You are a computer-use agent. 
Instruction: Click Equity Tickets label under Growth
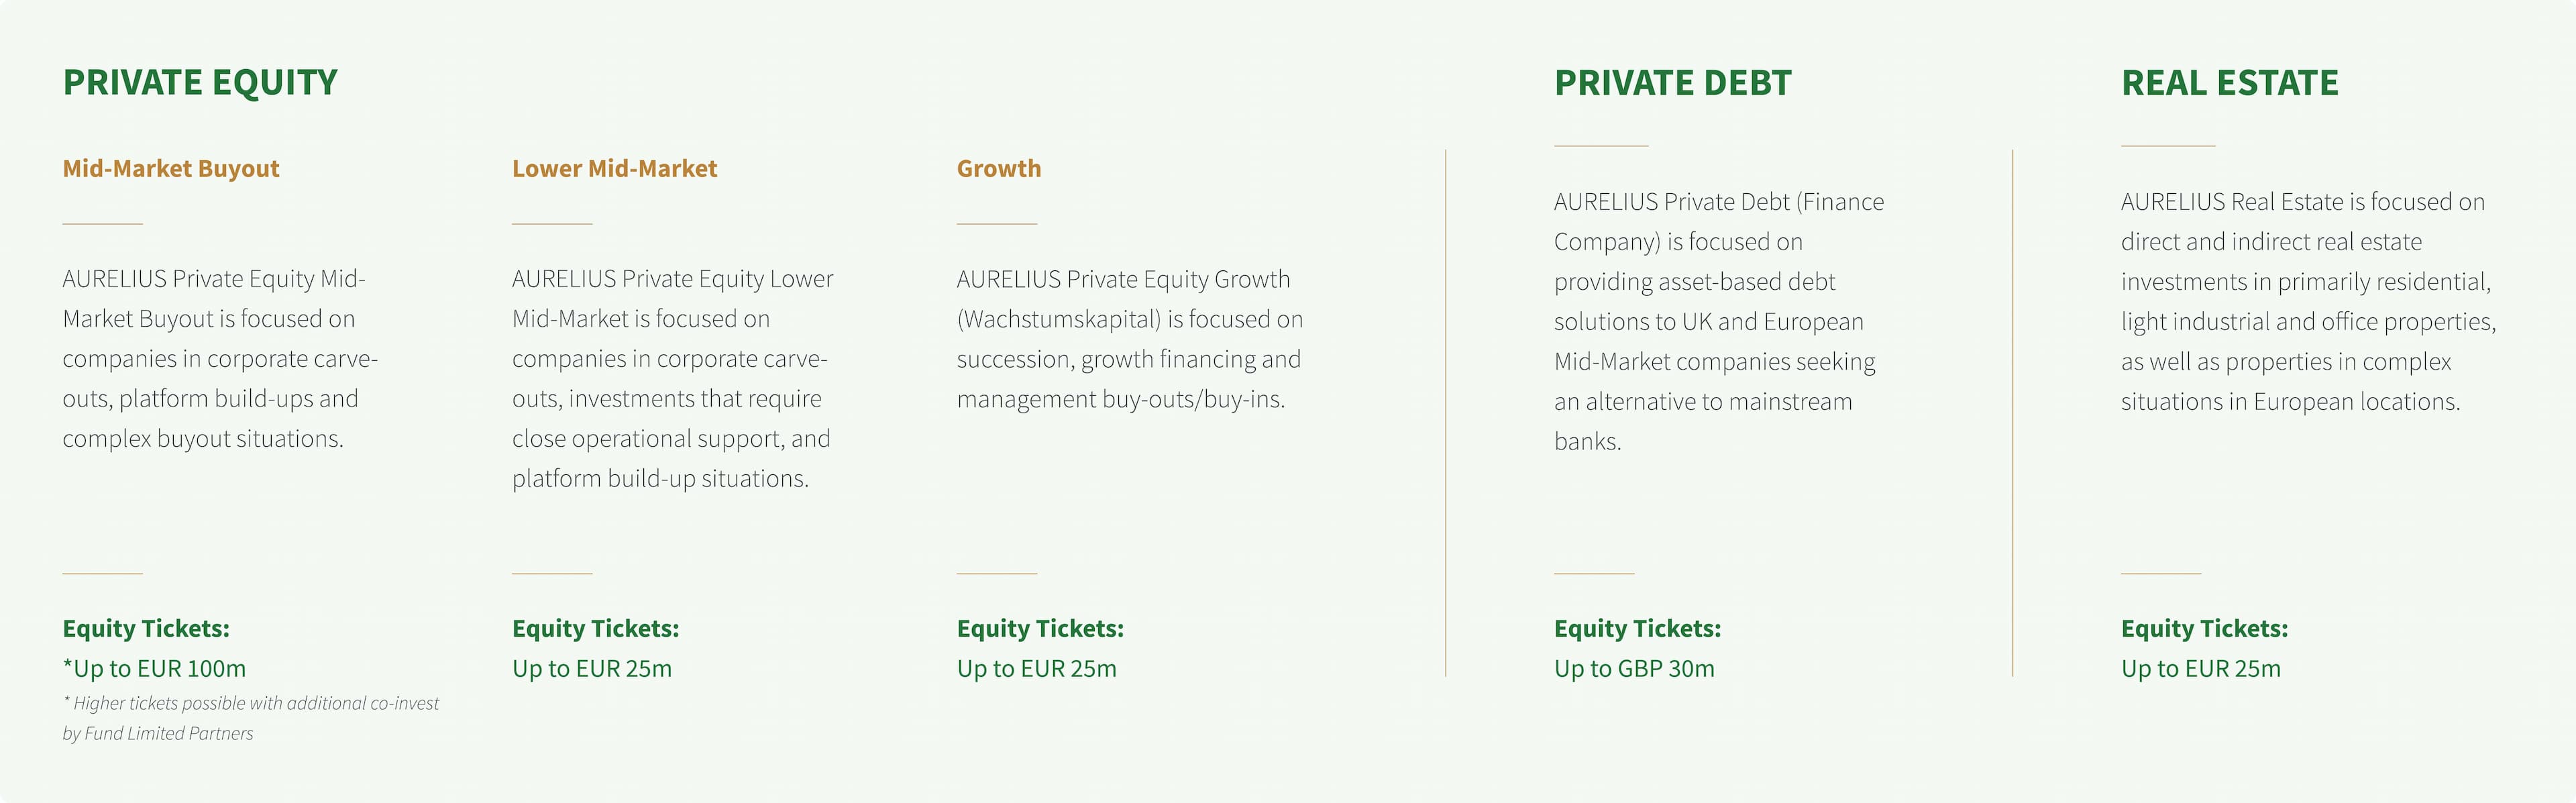pos(1040,628)
